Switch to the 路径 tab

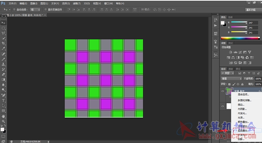tap(238, 69)
